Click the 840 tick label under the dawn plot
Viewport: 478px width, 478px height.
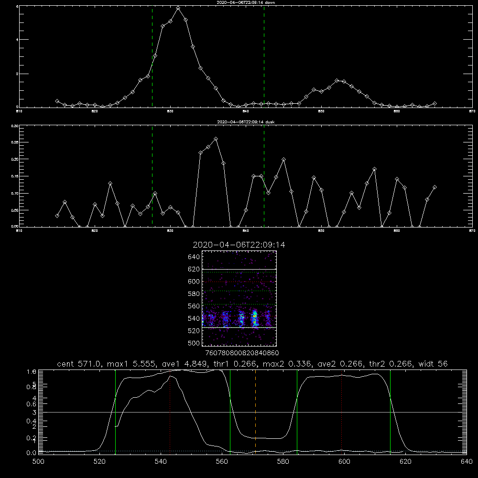tap(246, 111)
